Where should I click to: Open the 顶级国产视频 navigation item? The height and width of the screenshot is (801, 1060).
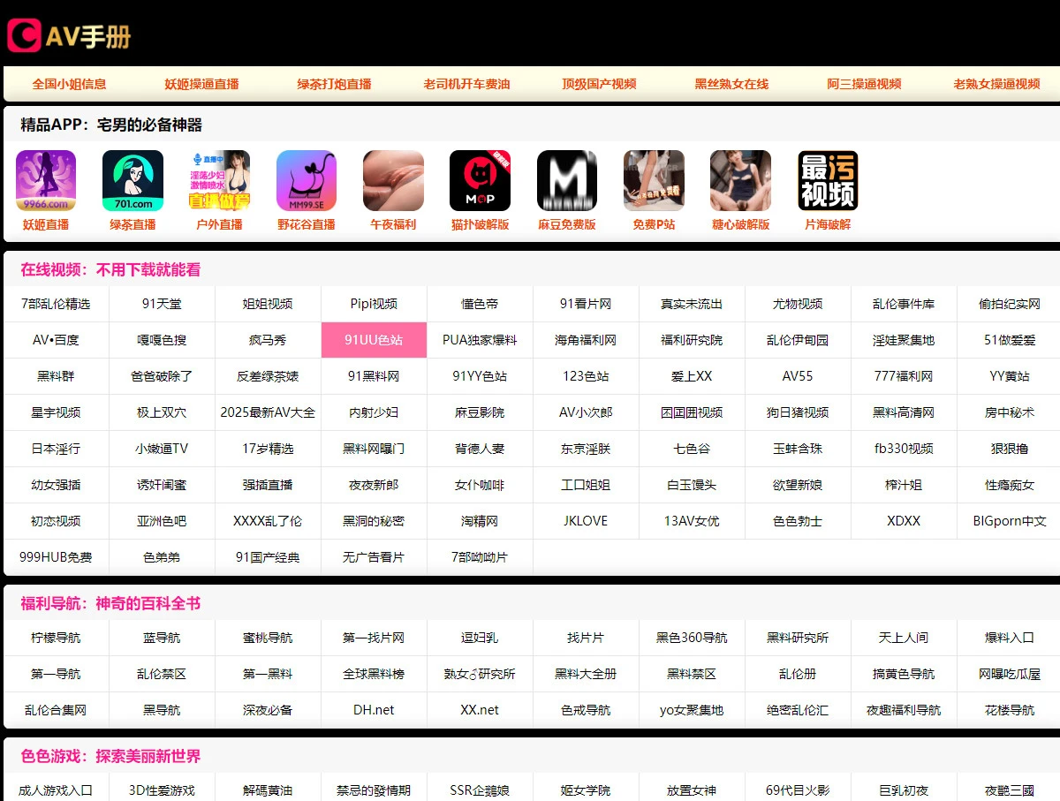pyautogui.click(x=599, y=83)
